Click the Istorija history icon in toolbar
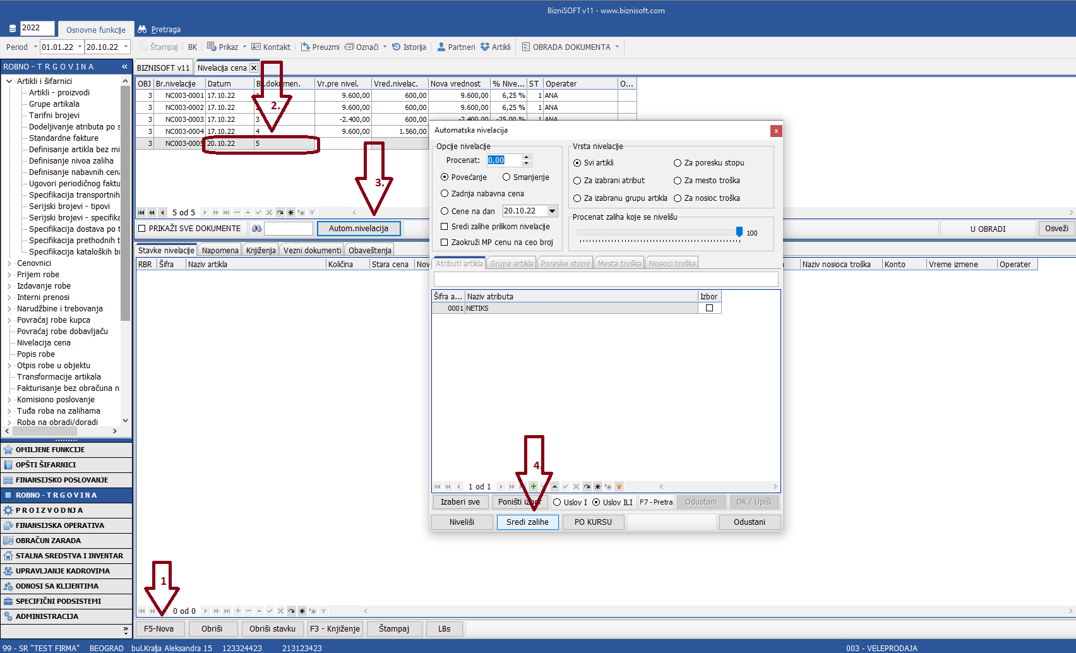 point(397,47)
